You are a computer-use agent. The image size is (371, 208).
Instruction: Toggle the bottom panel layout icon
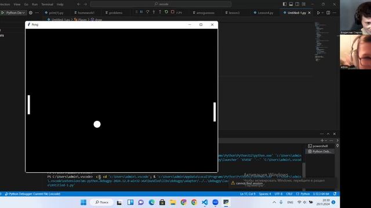tap(291, 4)
